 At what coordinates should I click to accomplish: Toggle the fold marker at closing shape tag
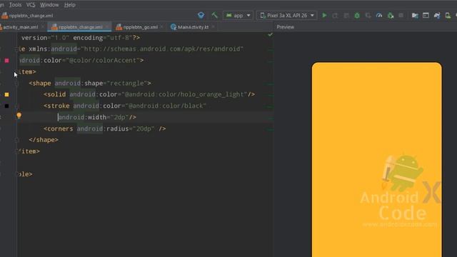17,140
